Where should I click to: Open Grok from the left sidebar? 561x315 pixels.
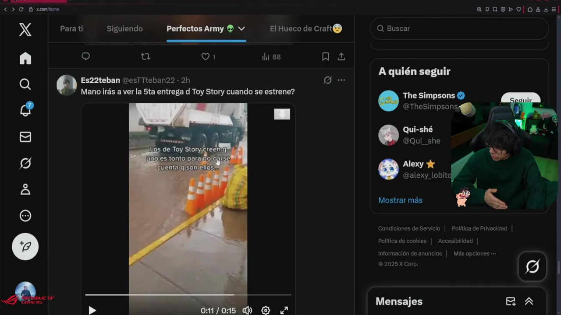(x=25, y=163)
